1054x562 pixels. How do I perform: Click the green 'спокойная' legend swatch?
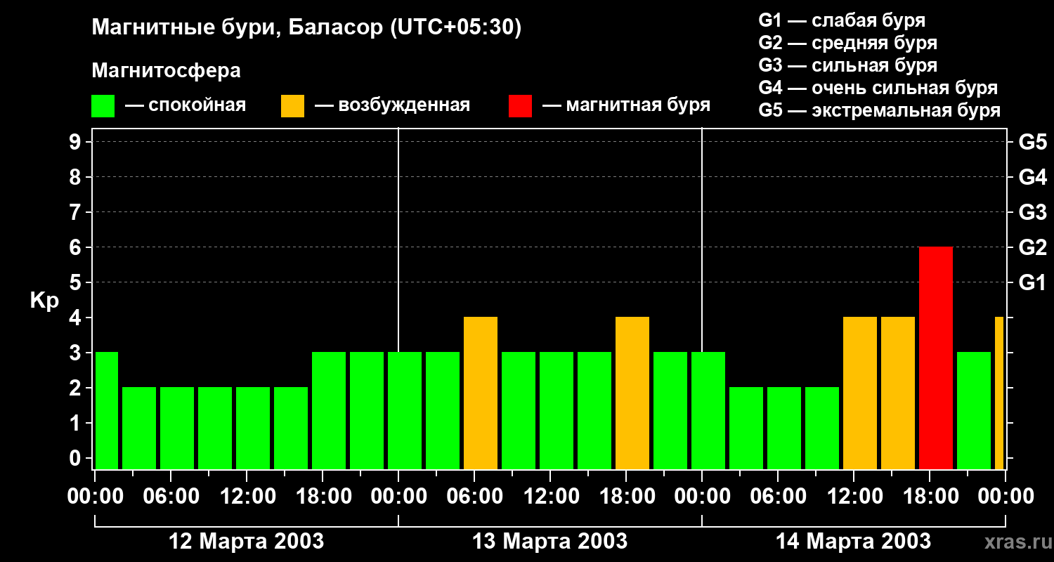tap(103, 106)
